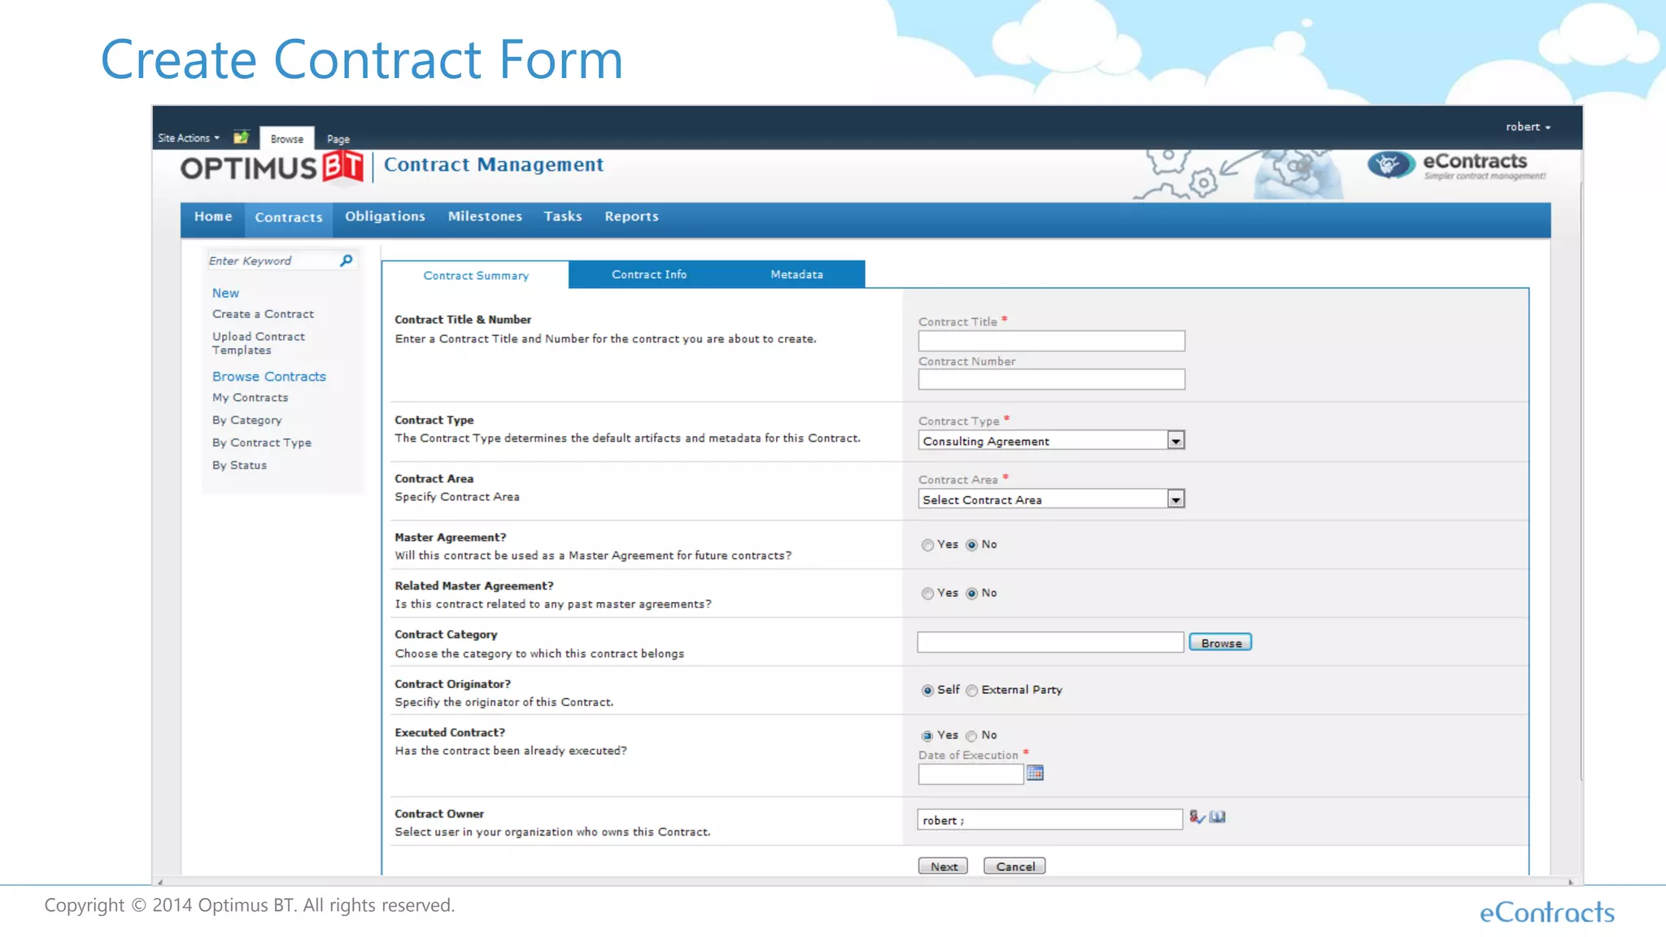Choose External Party as Contract Originator

click(x=971, y=691)
